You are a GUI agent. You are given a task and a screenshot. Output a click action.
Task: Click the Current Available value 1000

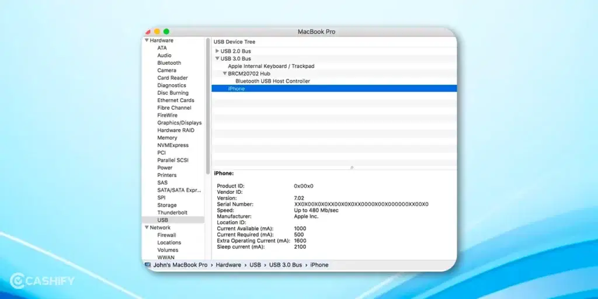tap(300, 228)
